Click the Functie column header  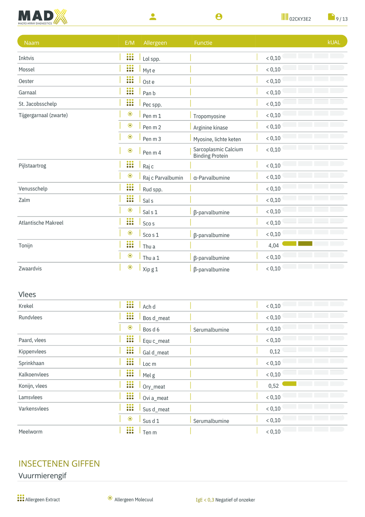(x=203, y=43)
